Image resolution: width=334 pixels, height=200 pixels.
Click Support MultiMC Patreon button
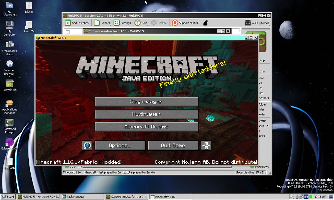pyautogui.click(x=186, y=23)
